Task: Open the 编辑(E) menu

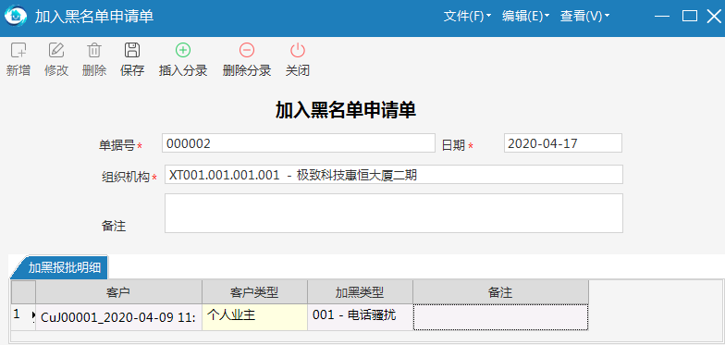Action: click(525, 17)
